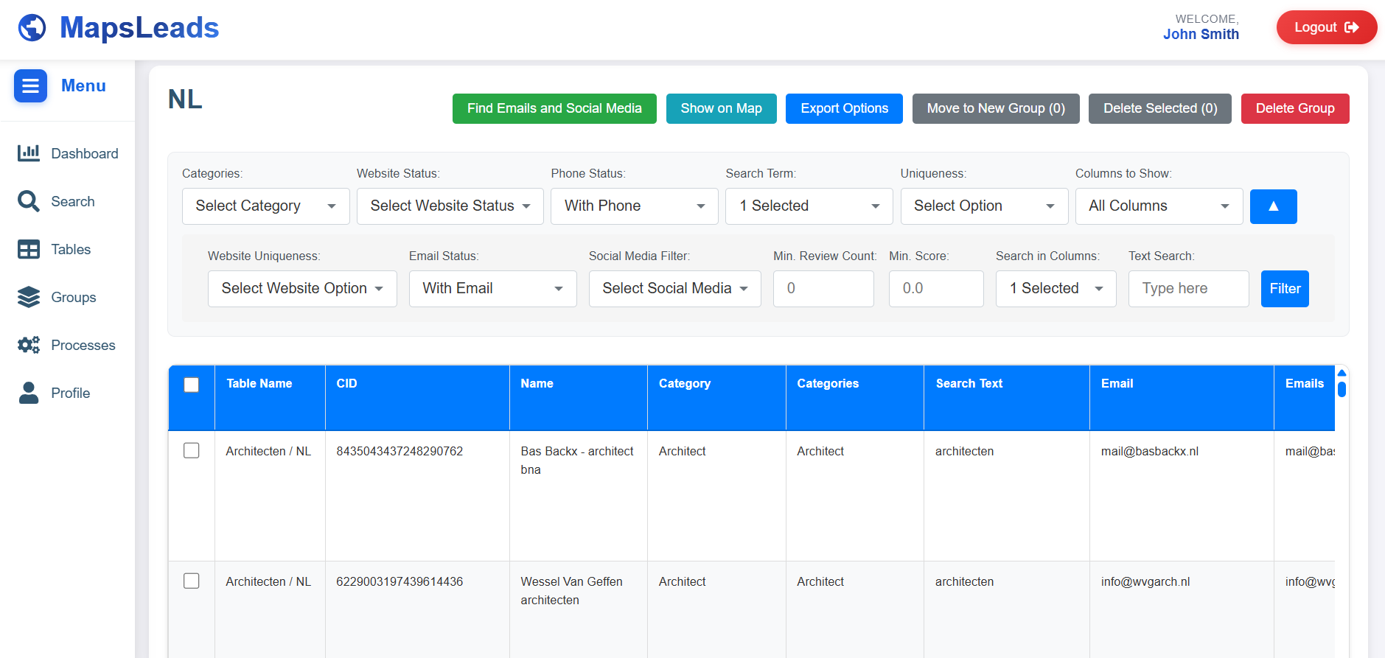Click Move to New Group (0) button
Image resolution: width=1385 pixels, height=658 pixels.
point(996,108)
